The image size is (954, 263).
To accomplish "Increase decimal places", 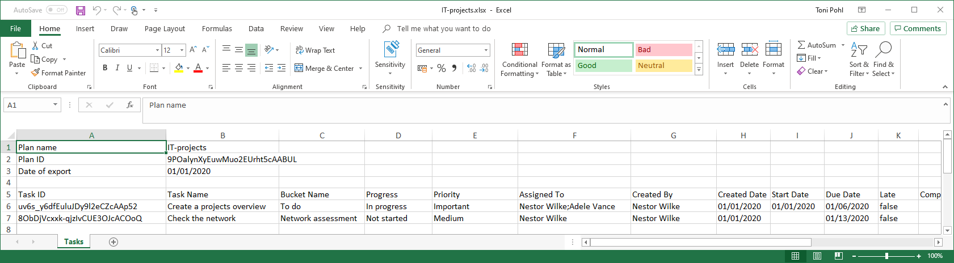I will 472,68.
